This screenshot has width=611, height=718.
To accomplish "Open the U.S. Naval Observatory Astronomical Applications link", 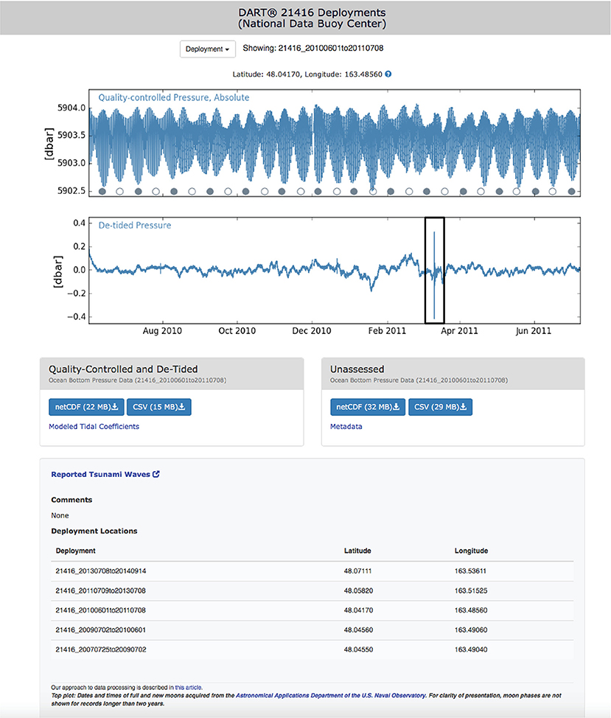I will pos(331,695).
